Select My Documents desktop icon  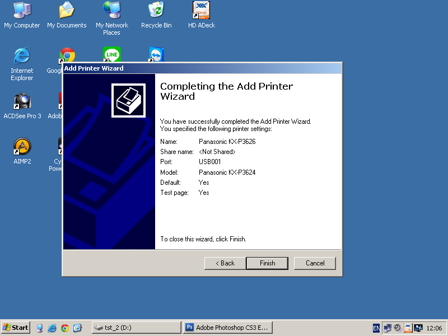(67, 16)
